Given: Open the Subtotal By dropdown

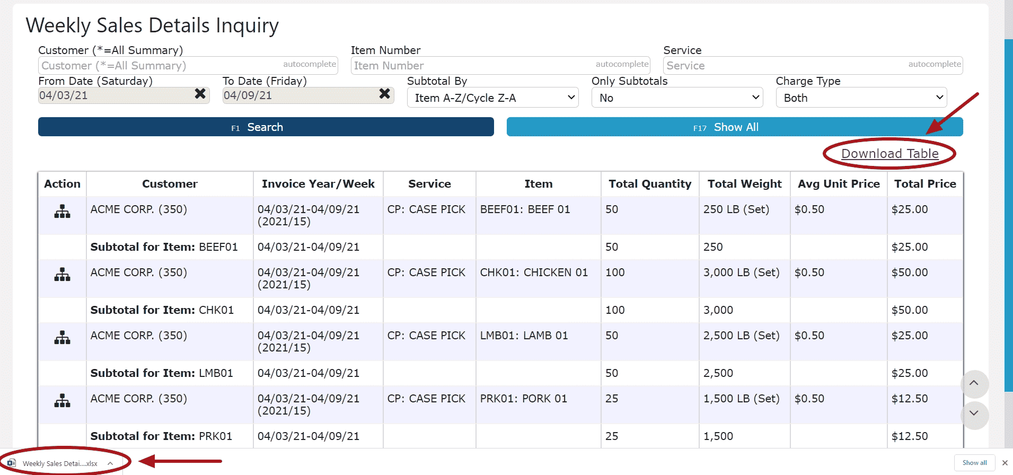Looking at the screenshot, I should click(x=492, y=98).
